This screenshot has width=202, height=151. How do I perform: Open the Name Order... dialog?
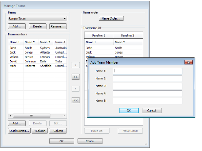[111, 18]
